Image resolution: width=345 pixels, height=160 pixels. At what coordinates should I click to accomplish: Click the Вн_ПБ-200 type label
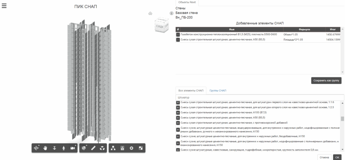click(184, 17)
